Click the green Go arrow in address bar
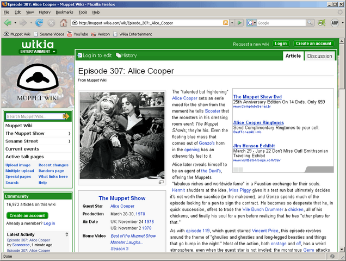 click(x=239, y=23)
